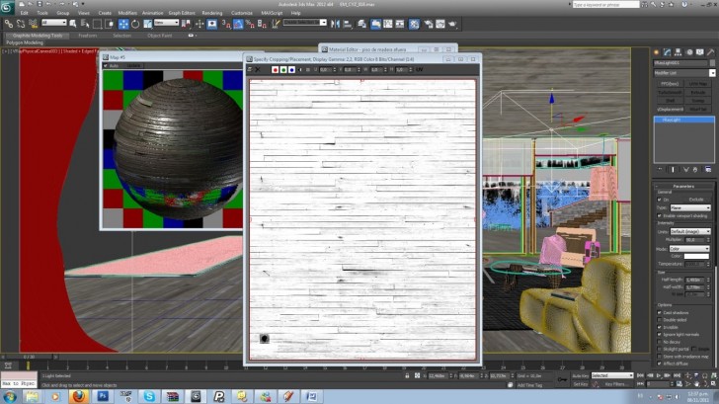Open the Edit menu

click(x=25, y=13)
